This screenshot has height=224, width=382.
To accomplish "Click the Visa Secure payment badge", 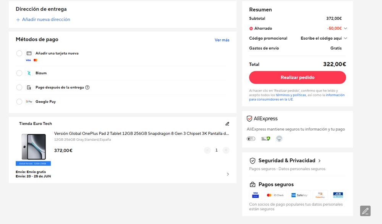I will tap(255, 195).
